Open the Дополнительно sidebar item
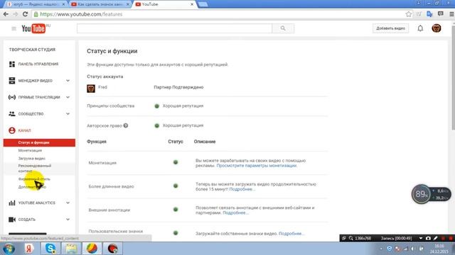Screen dimensions: 455x255 [x=32, y=187]
